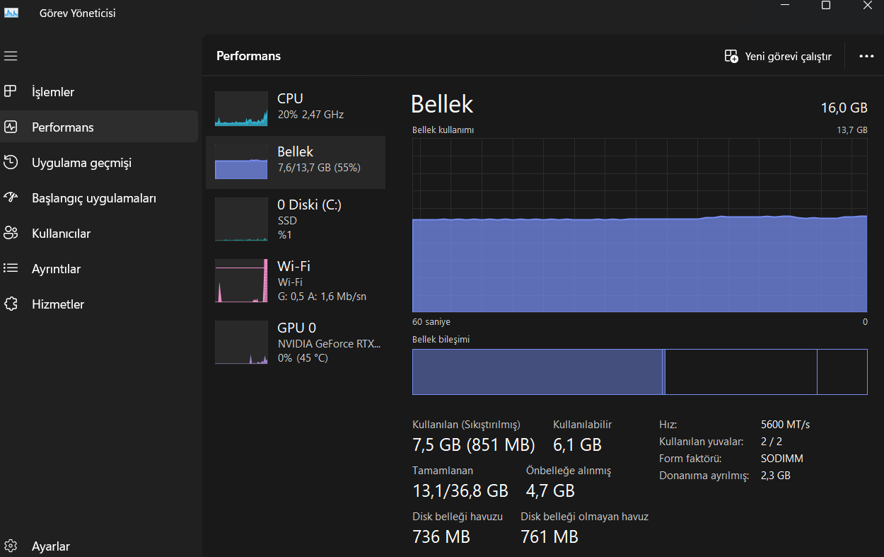884x557 pixels.
Task: Select the 0 Diski (C:) SSD entry
Action: pyautogui.click(x=296, y=219)
